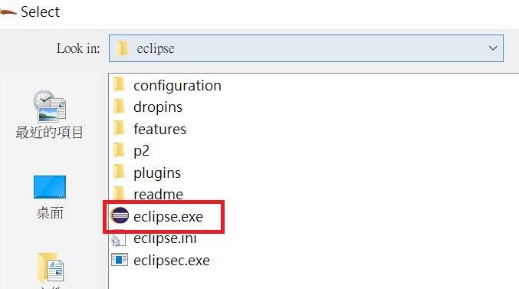This screenshot has width=519, height=289.
Task: Open Recent Items shortcut icon
Action: (50, 106)
